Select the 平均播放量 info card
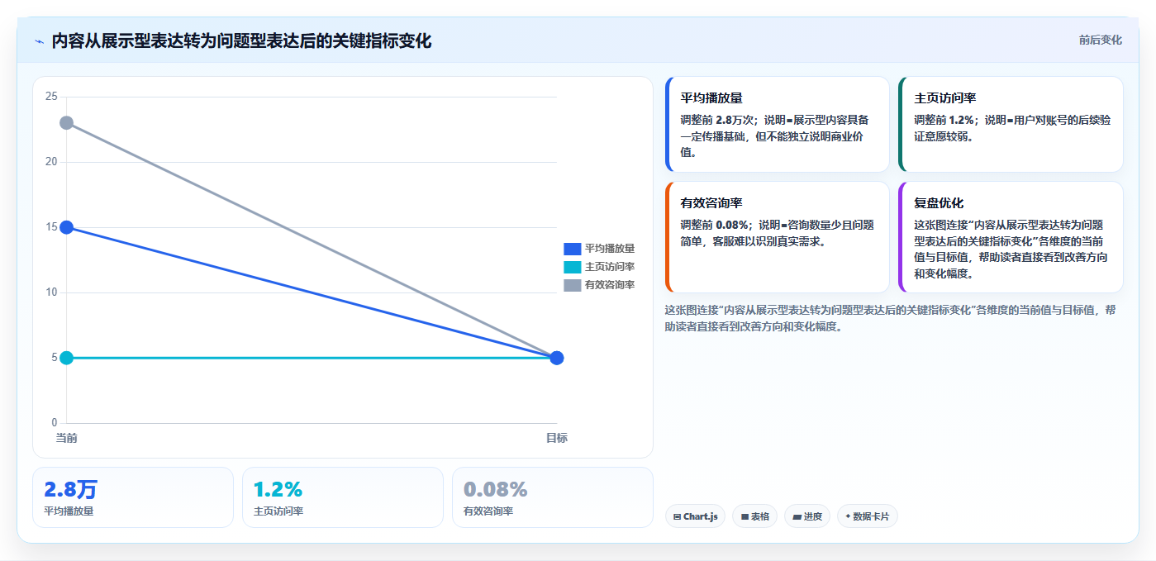This screenshot has height=561, width=1156. 777,124
